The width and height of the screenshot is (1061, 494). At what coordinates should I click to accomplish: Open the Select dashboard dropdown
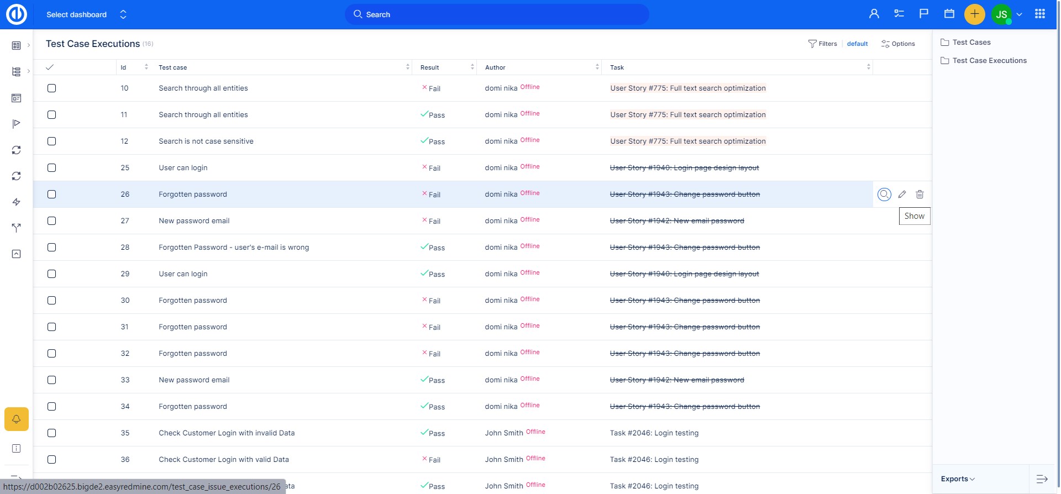86,14
